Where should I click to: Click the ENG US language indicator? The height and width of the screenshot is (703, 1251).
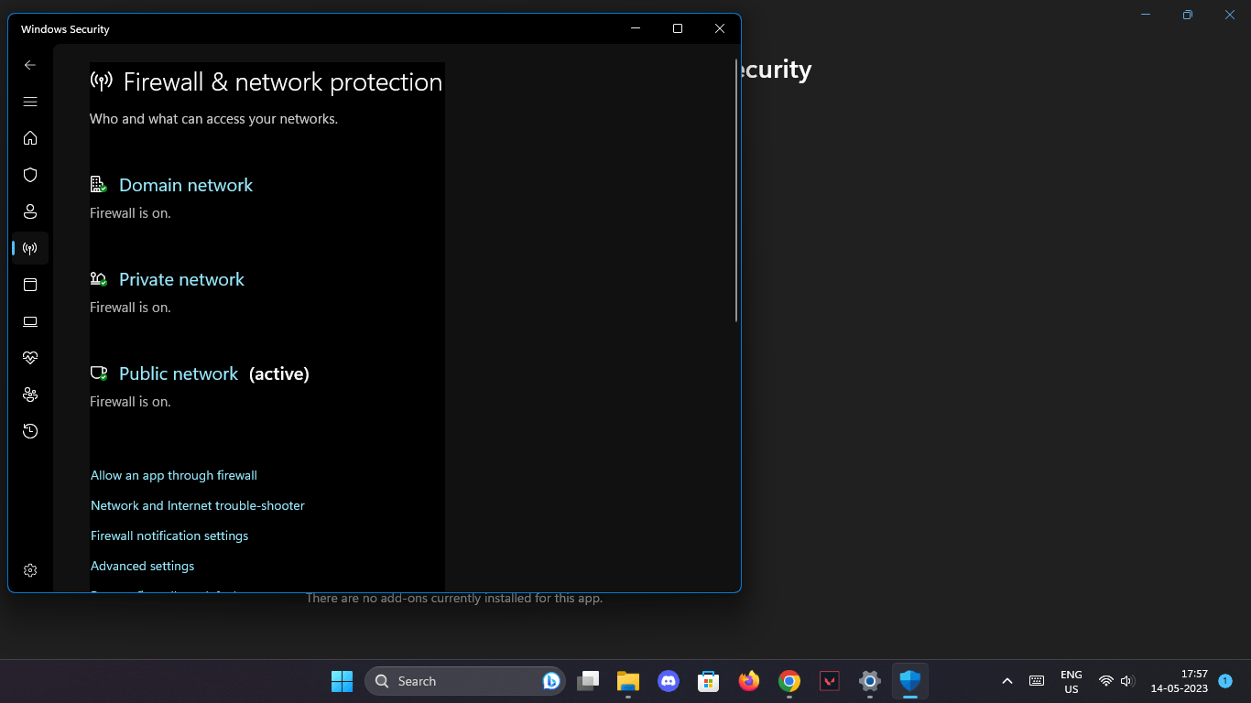click(x=1072, y=682)
